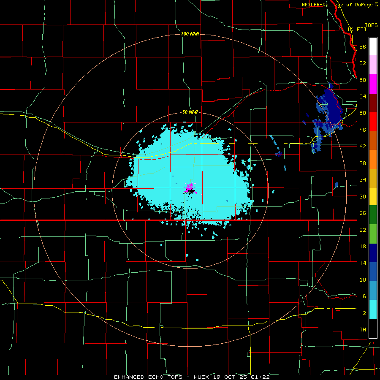Select the light blue legend swatch
This screenshot has height=380, width=380.
tap(373, 290)
